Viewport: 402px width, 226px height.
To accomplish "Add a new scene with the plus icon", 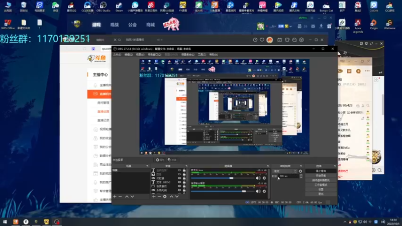I will pyautogui.click(x=115, y=196).
